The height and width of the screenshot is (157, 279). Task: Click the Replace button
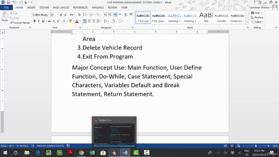[x=257, y=17]
